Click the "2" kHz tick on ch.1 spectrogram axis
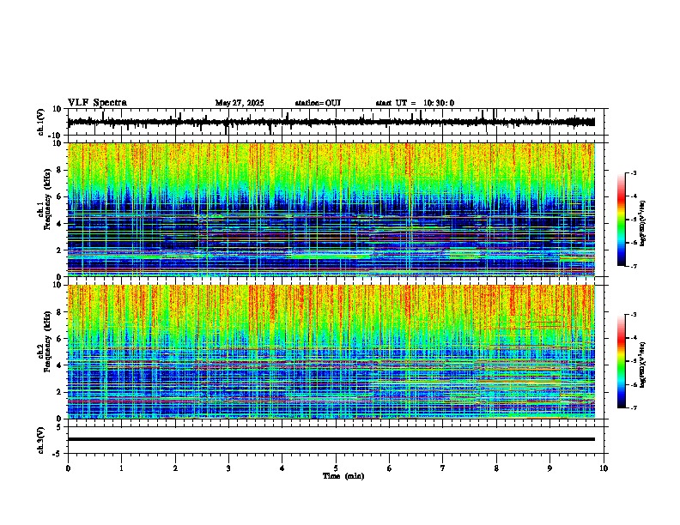 (x=60, y=250)
